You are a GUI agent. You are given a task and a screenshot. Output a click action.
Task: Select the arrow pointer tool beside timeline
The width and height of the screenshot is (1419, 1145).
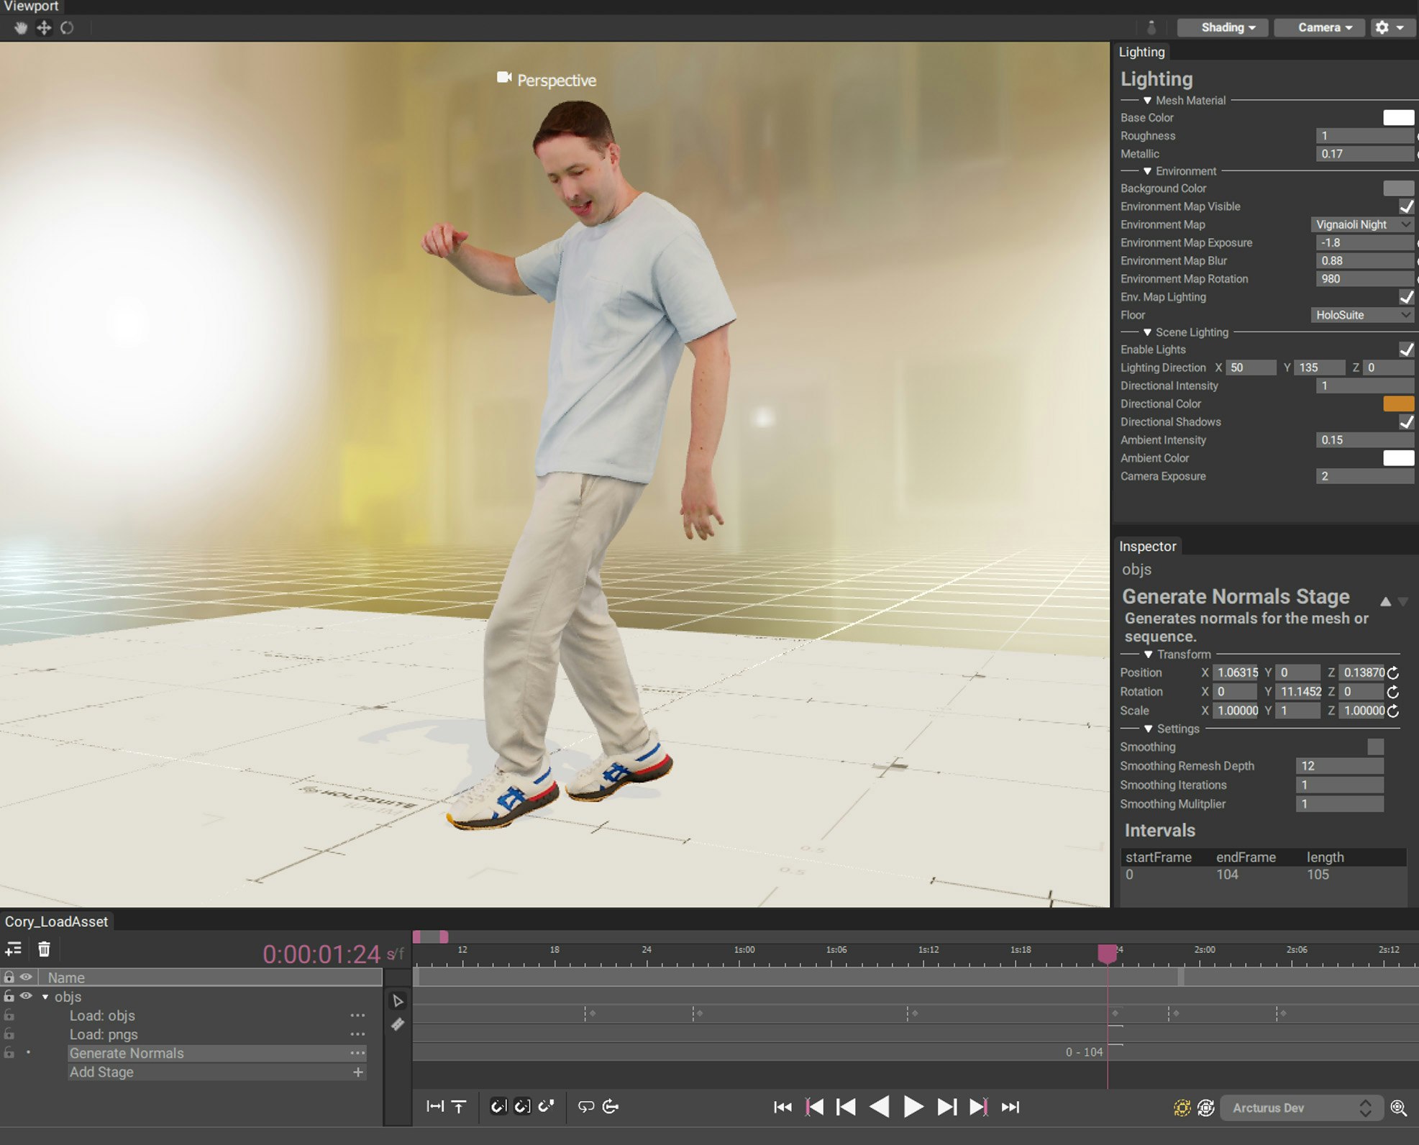[x=398, y=1000]
